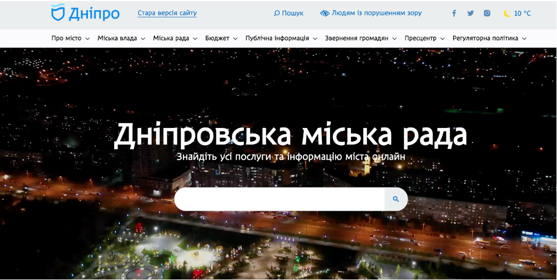Click the Dnipro shield logo icon
This screenshot has height=280, width=557.
[58, 13]
